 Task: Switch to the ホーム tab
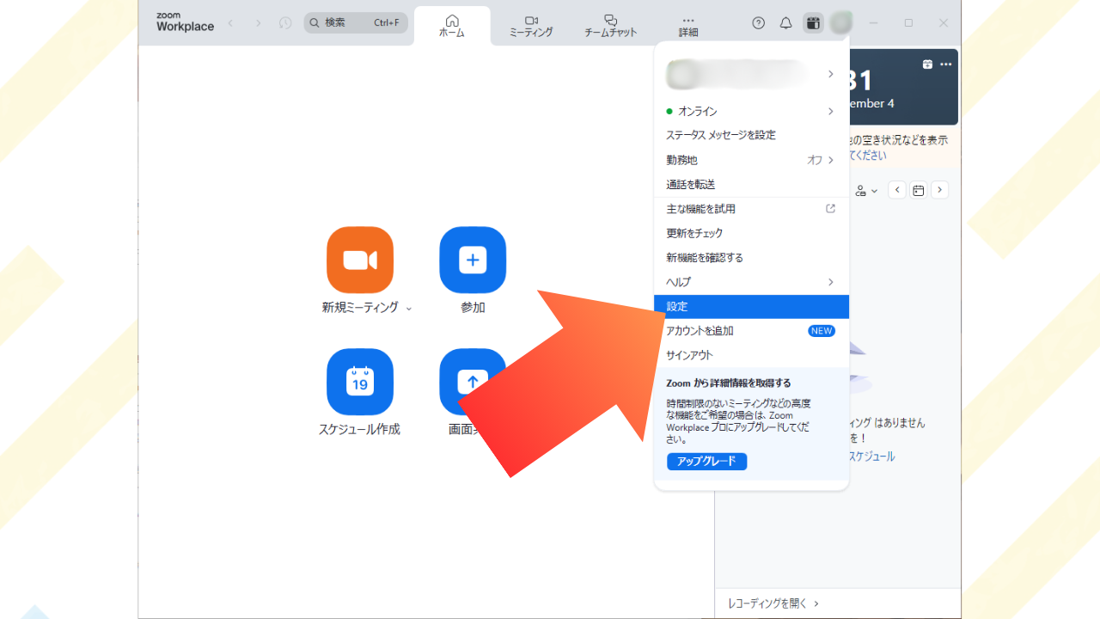(x=452, y=26)
